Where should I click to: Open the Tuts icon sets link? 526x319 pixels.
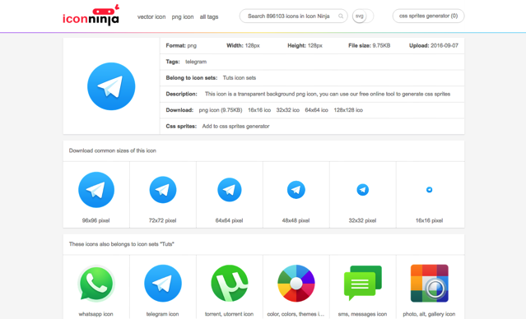(x=240, y=78)
